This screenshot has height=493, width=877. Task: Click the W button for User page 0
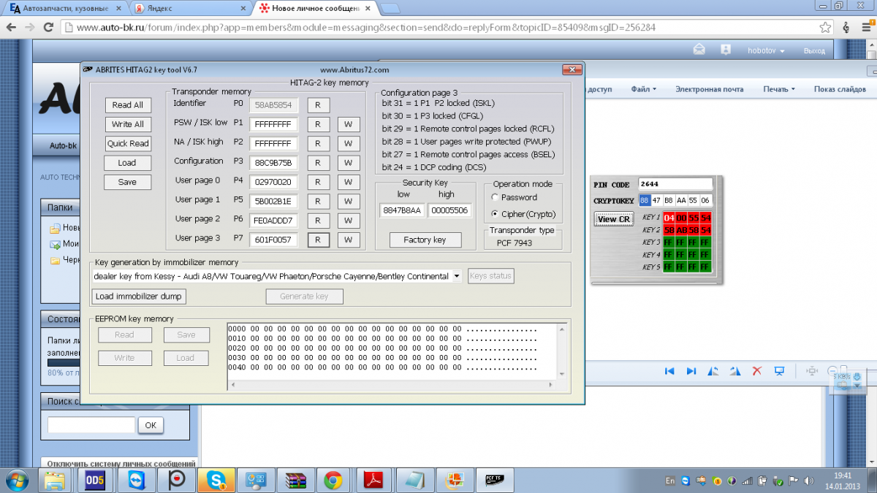(349, 182)
